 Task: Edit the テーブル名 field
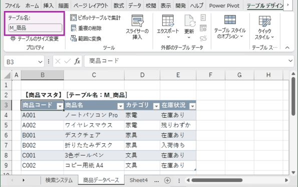click(36, 28)
